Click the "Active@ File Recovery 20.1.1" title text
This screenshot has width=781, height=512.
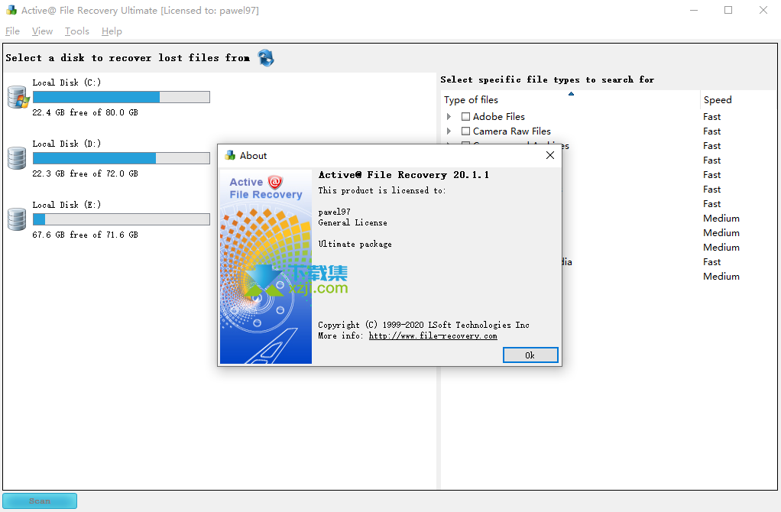tap(403, 175)
